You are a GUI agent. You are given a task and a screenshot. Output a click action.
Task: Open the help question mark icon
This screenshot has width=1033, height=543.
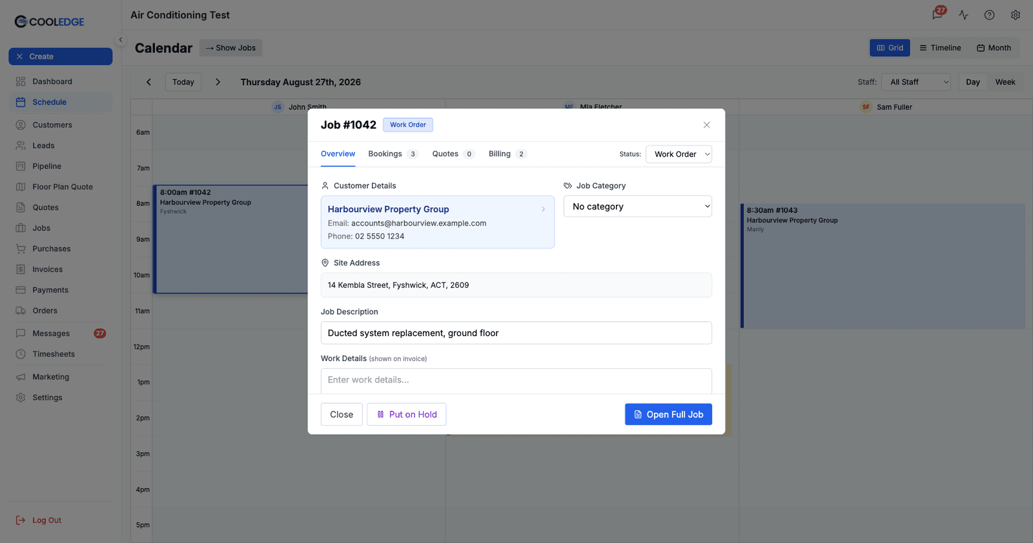(x=989, y=15)
